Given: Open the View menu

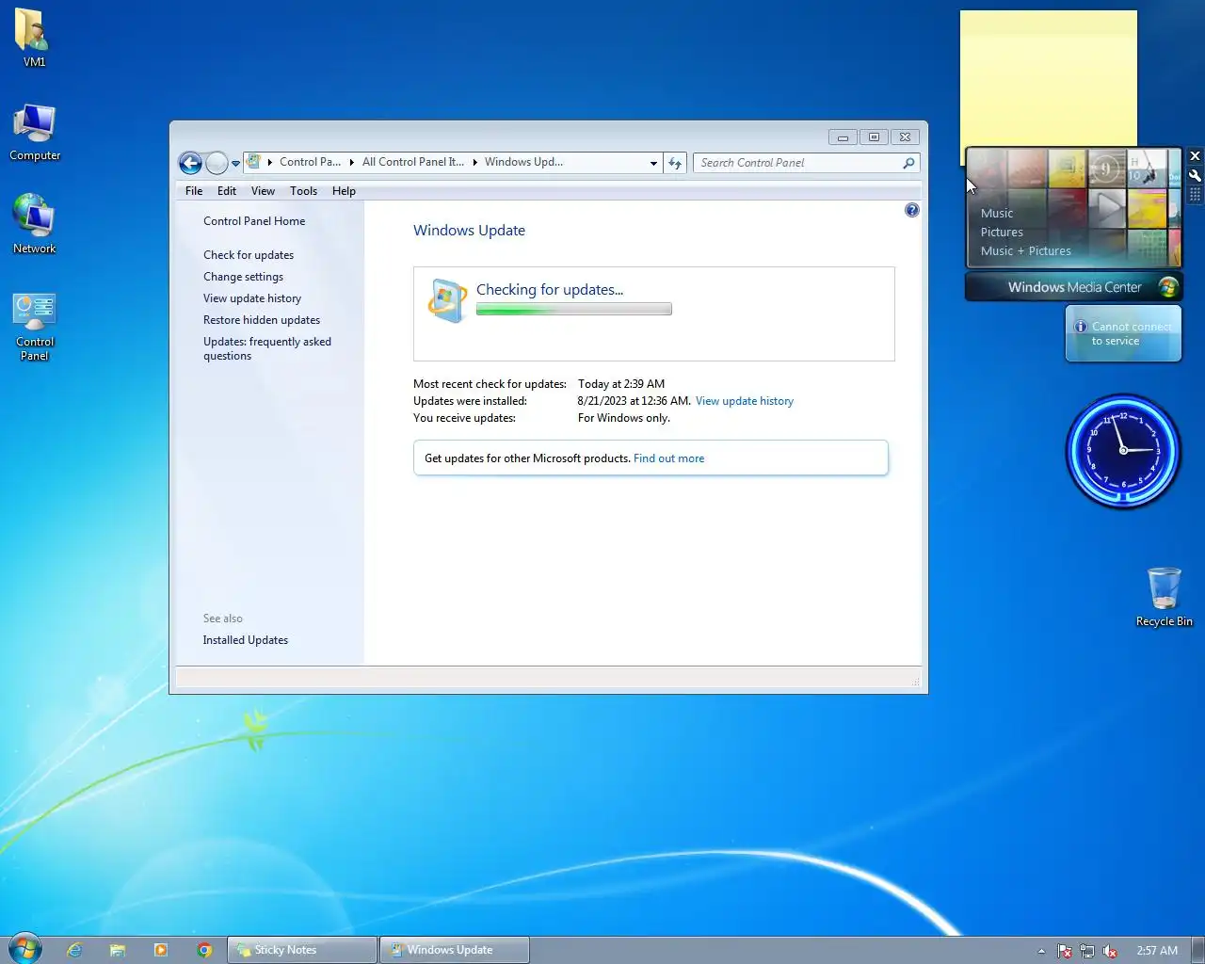Looking at the screenshot, I should 263,191.
